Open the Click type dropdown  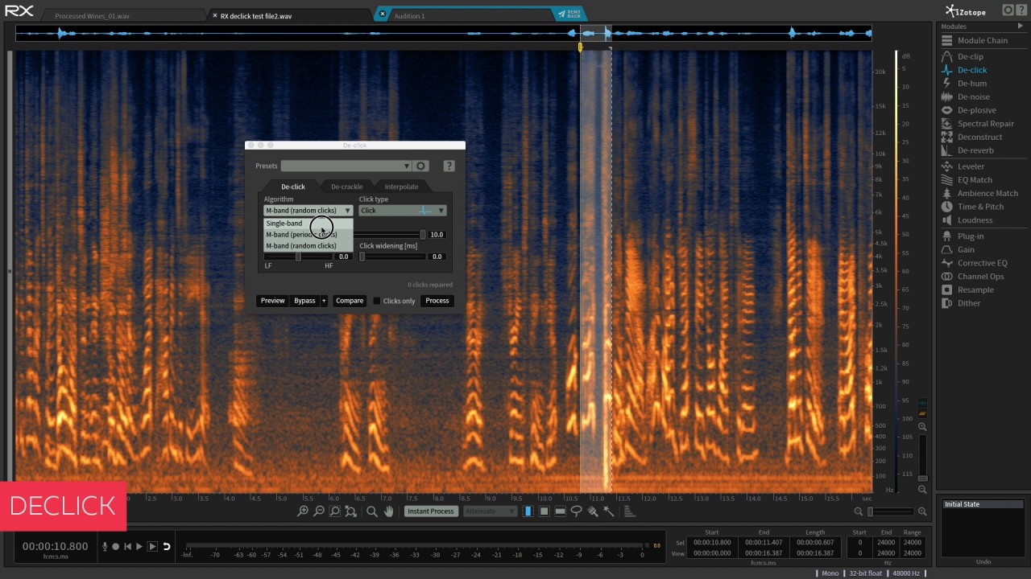click(403, 211)
